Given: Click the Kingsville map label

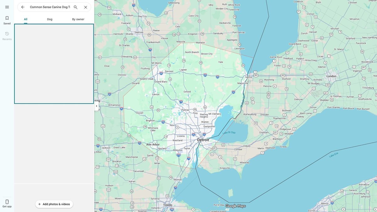Looking at the screenshot, I should pyautogui.click(x=225, y=168).
